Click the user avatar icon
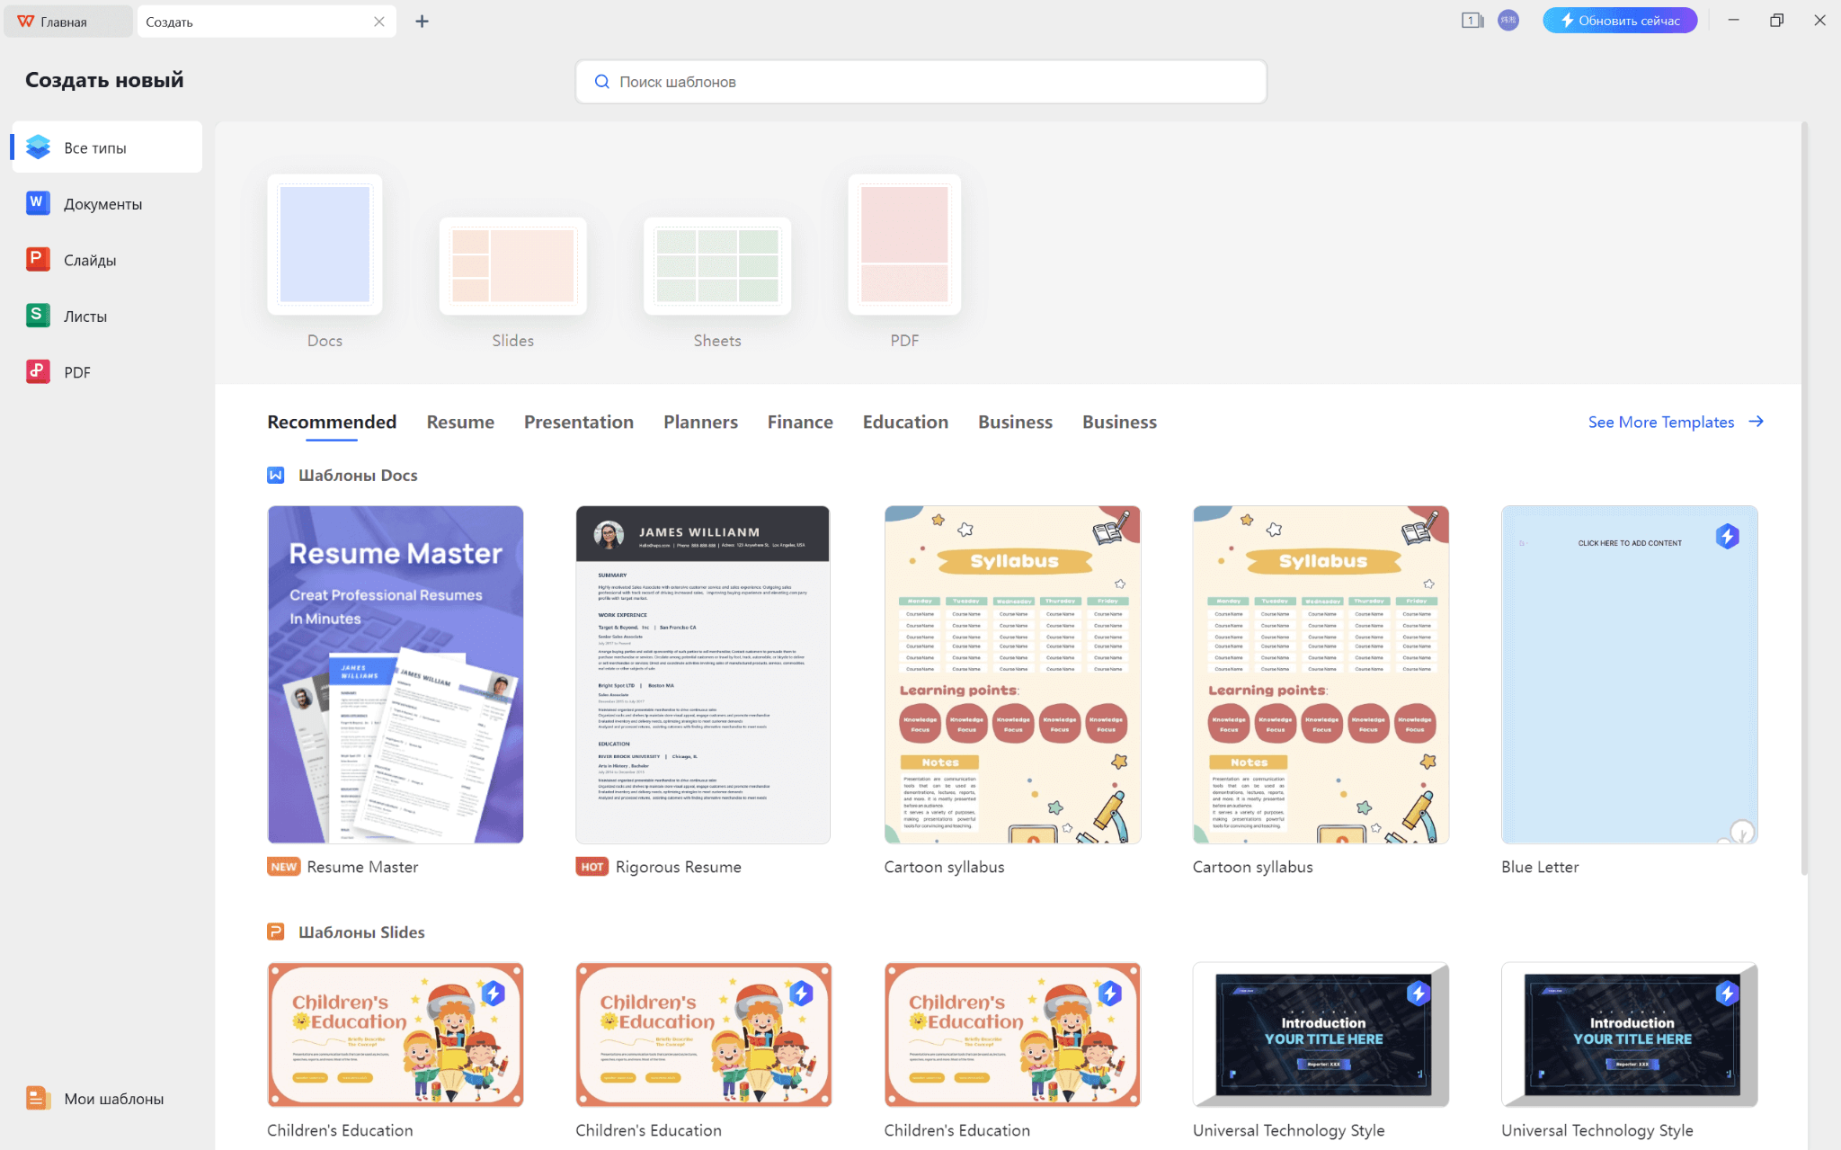This screenshot has width=1841, height=1150. 1507,21
